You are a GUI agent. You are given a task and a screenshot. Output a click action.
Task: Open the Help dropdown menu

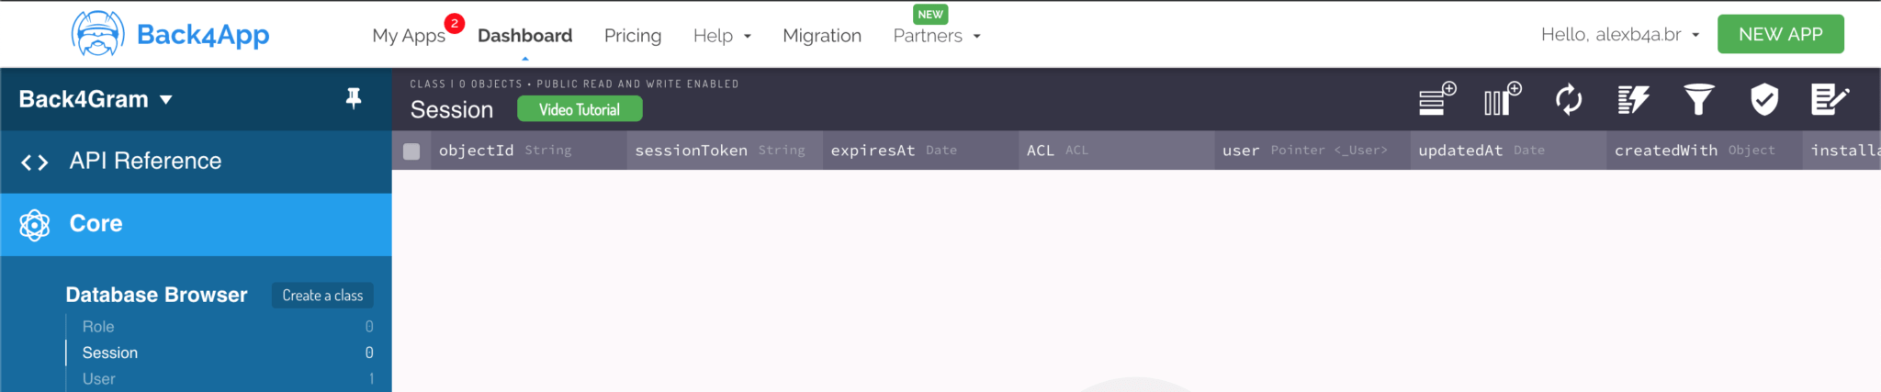[722, 36]
